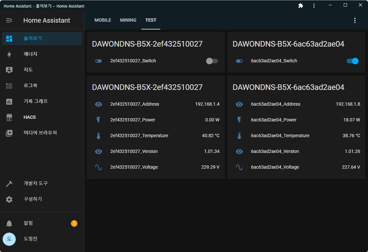Viewport: 368px width, 252px height.
Task: Click the Overview dashboard icon (둘러보기)
Action: (9, 38)
